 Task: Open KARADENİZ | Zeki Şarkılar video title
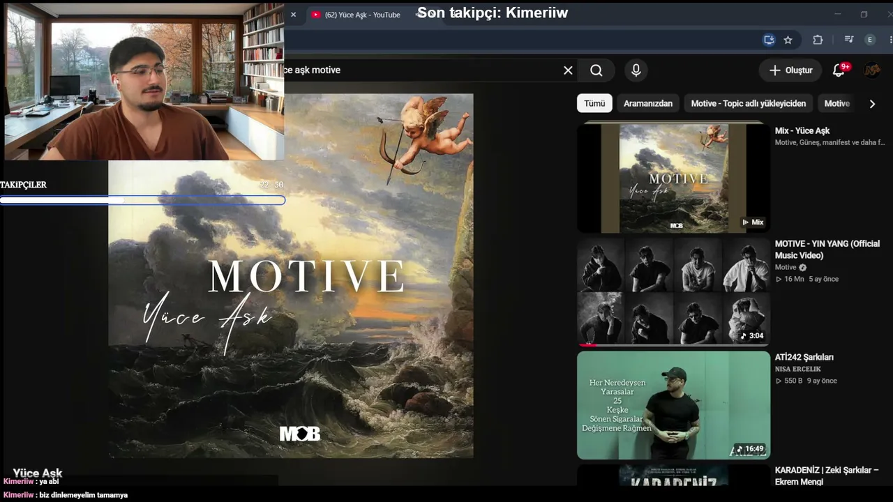tap(827, 476)
